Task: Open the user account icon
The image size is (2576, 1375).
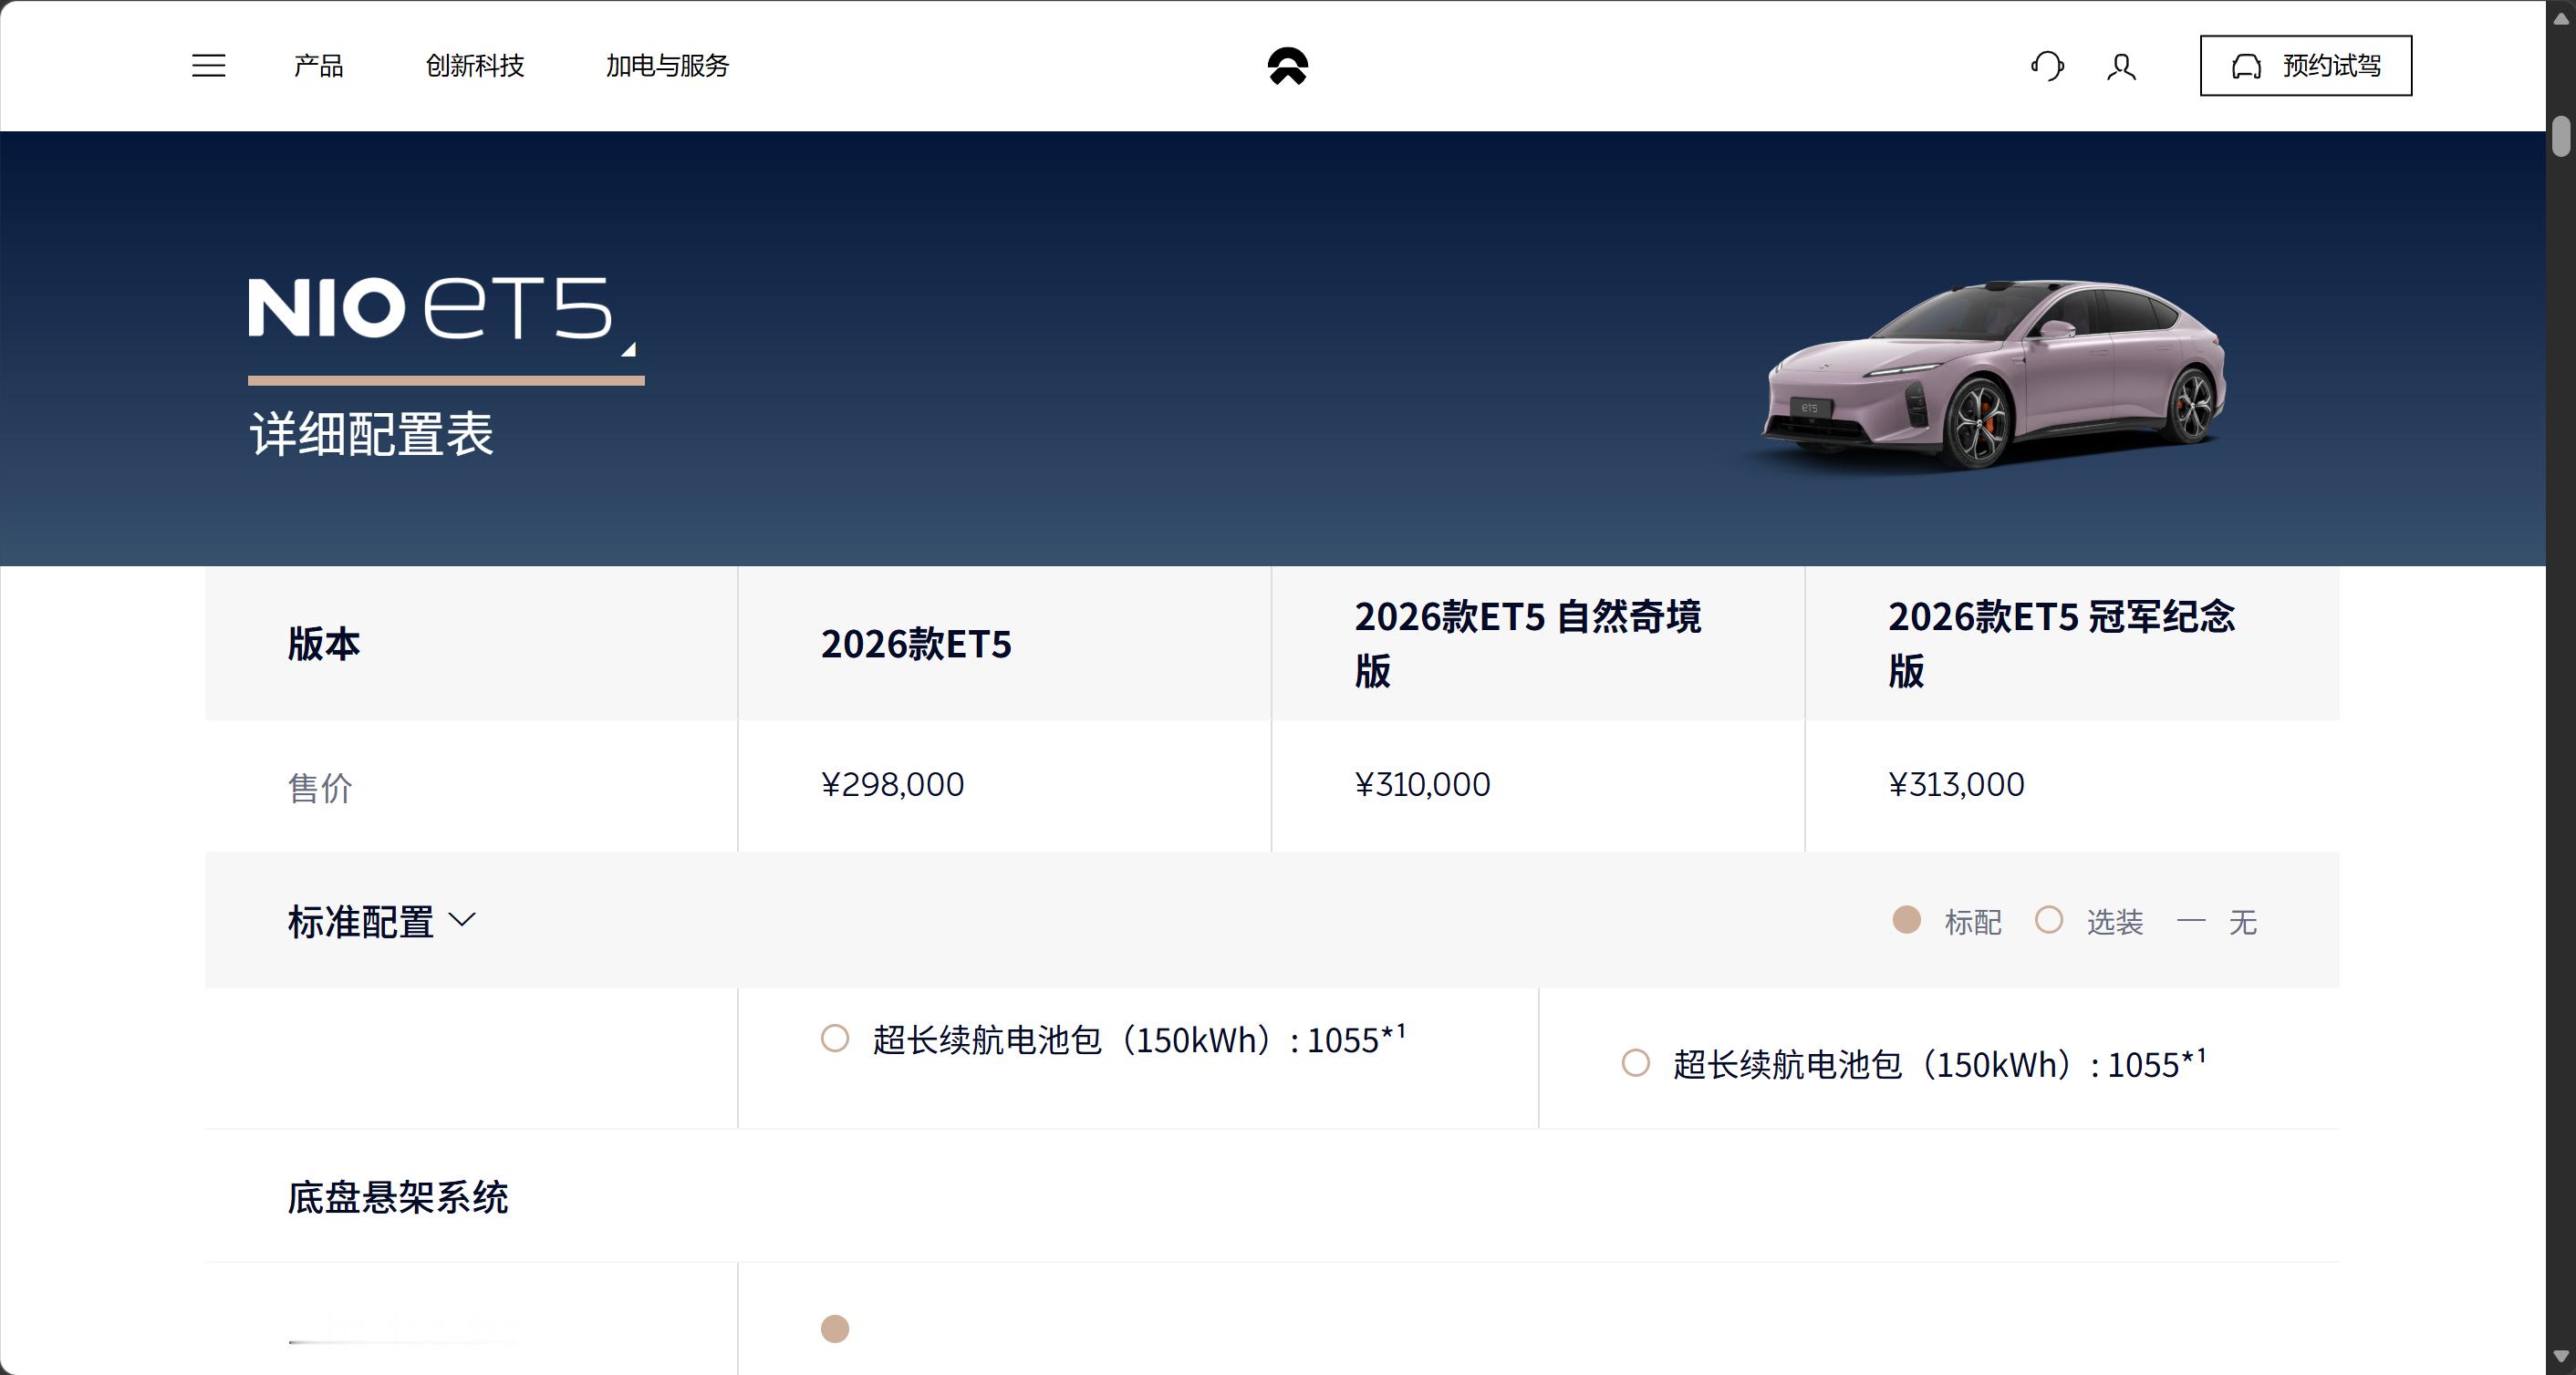Action: (2121, 66)
